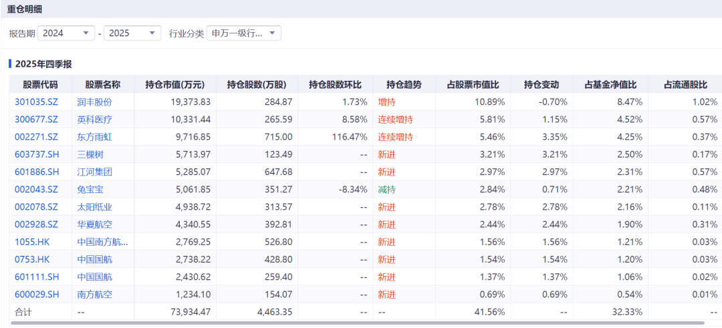Click the 持仓股数环比 column header
The width and height of the screenshot is (722, 328).
click(x=334, y=85)
